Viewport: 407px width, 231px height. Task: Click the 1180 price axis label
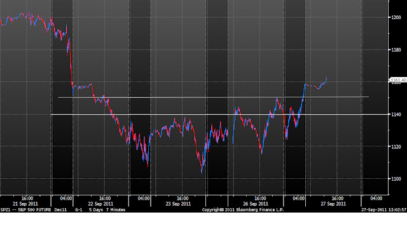click(x=396, y=50)
